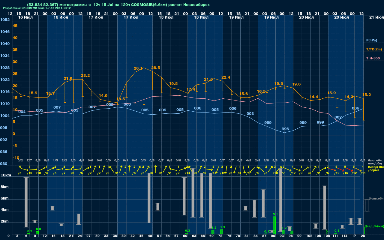Click the 003 pressure label

pyautogui.click(x=250, y=114)
